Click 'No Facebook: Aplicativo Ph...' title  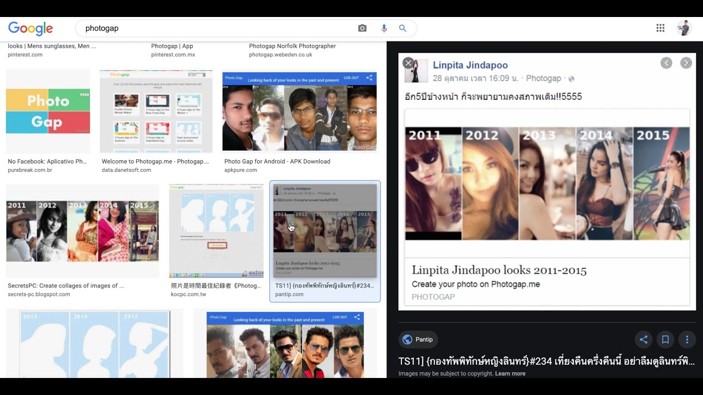coord(47,161)
